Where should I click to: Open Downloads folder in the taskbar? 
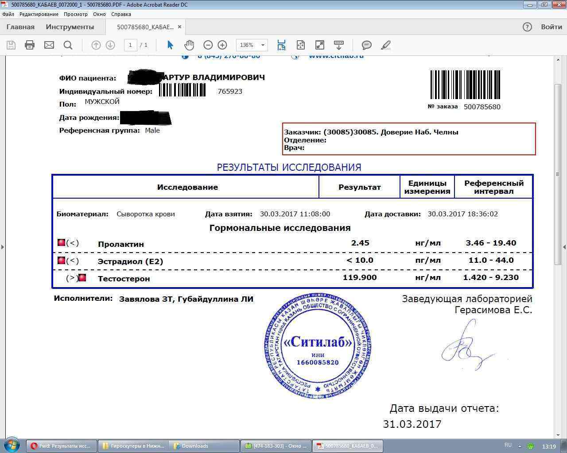(x=195, y=446)
